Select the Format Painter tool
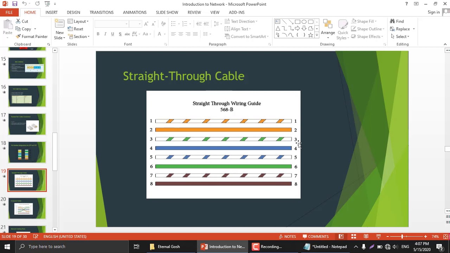The width and height of the screenshot is (450, 253). (x=32, y=37)
